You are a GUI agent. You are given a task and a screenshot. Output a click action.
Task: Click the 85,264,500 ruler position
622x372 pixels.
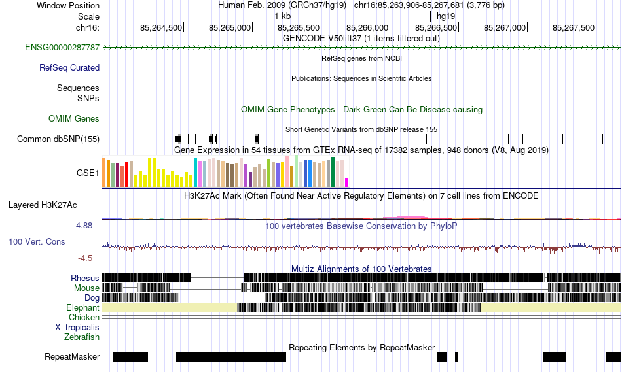[x=161, y=27]
